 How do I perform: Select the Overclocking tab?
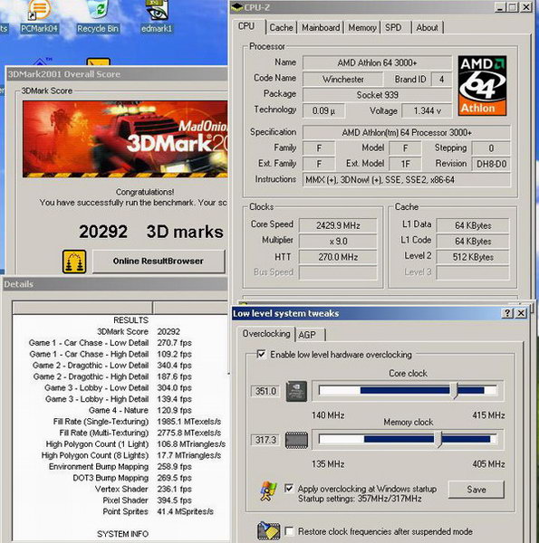point(266,334)
